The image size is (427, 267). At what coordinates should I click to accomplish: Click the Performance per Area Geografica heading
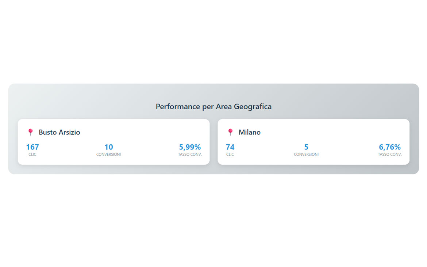(x=213, y=107)
